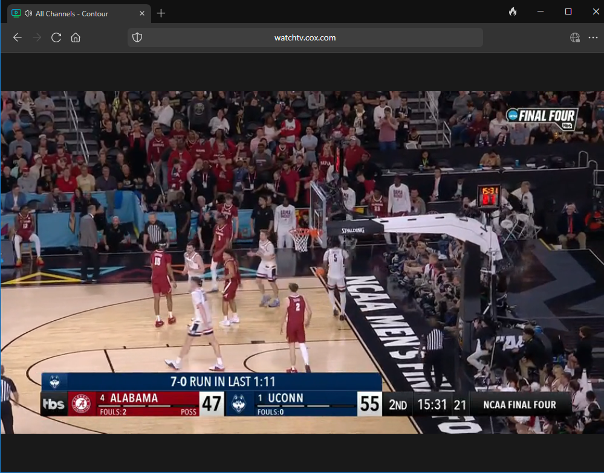This screenshot has width=604, height=473.
Task: Minimize the browser window
Action: 541,11
